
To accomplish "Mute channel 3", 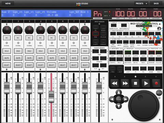I will pos(29,58).
